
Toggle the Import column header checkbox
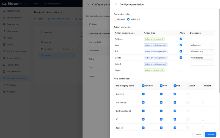pyautogui.click(x=203, y=86)
